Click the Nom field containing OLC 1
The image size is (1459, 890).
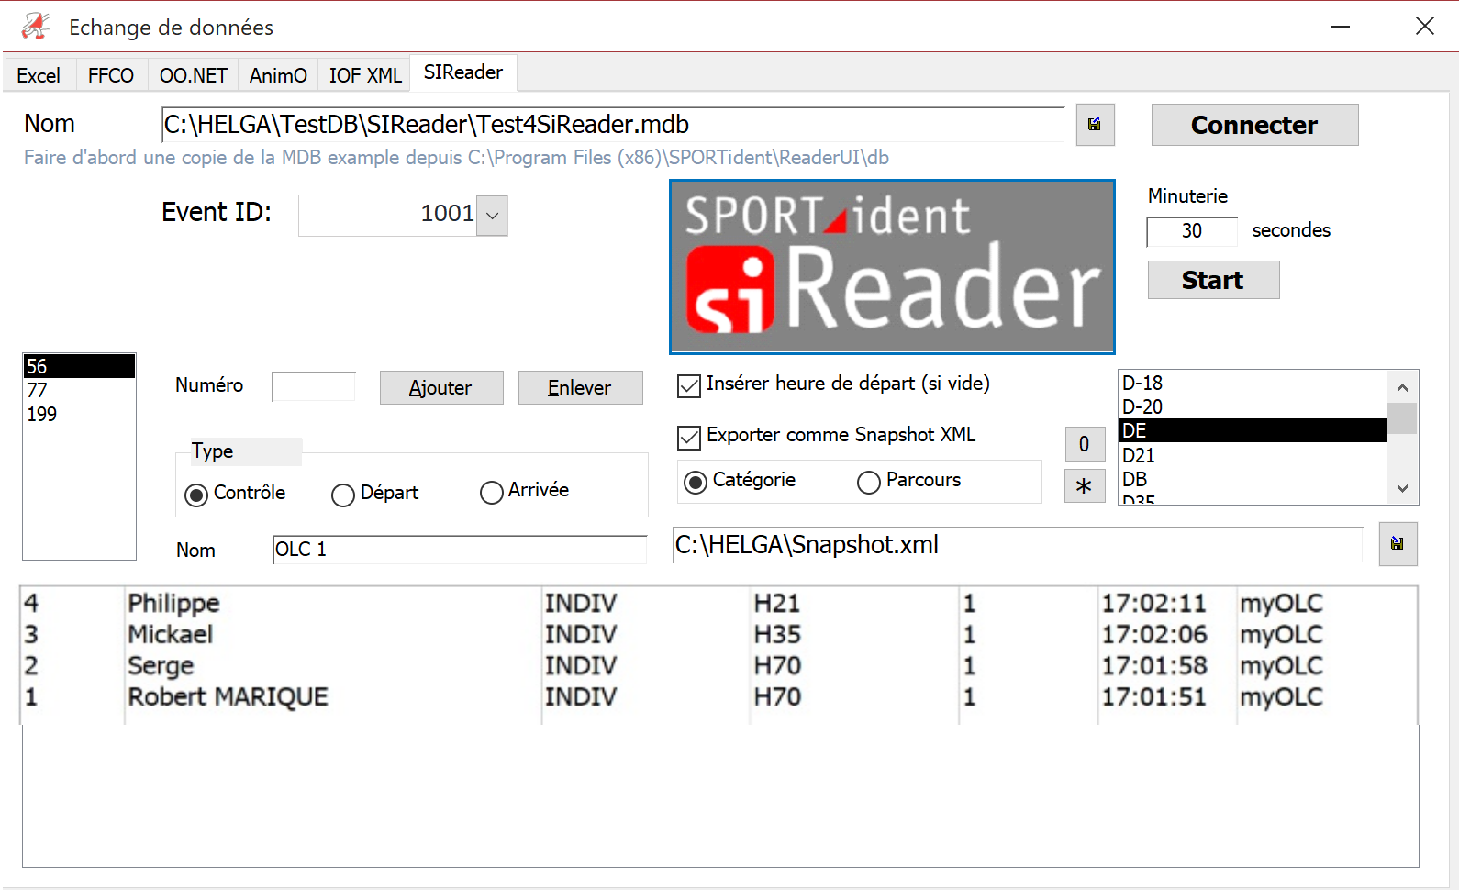pos(460,550)
